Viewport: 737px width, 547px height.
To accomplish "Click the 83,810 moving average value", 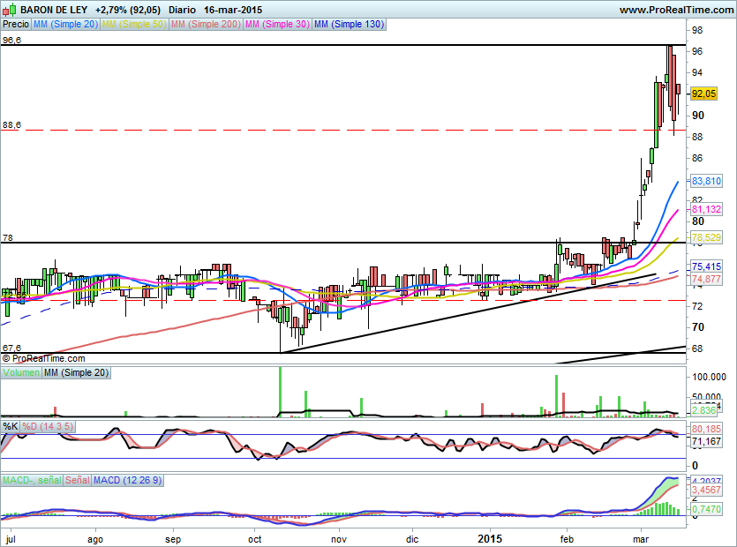I will click(x=706, y=181).
